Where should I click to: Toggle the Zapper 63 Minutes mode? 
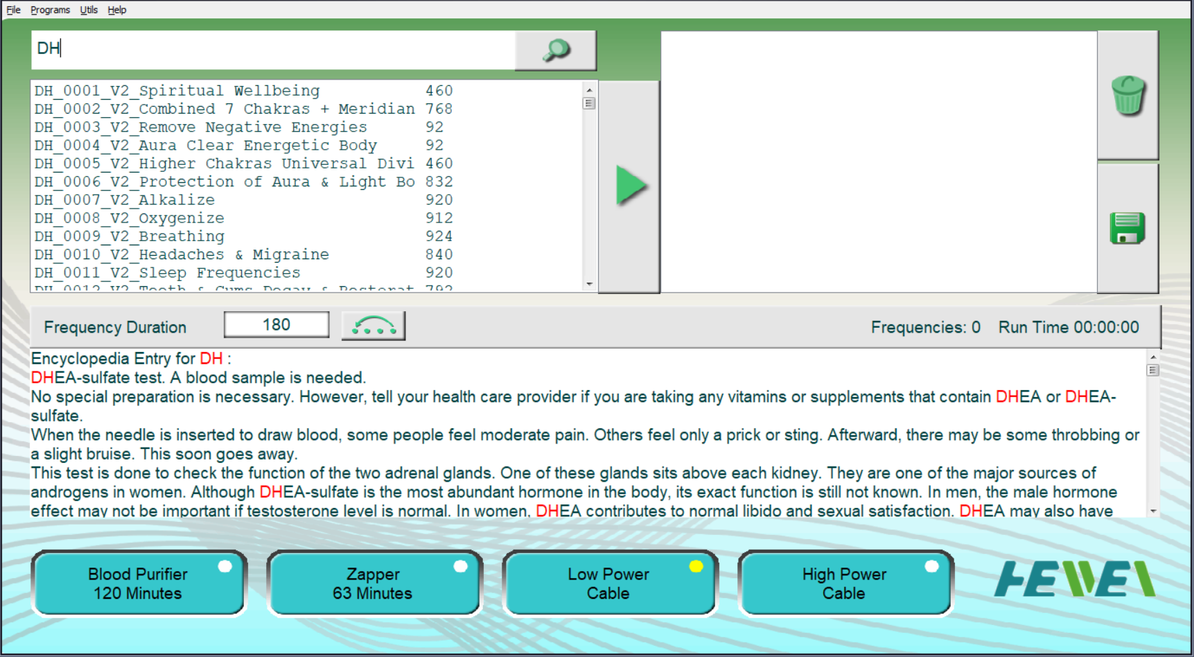point(374,584)
